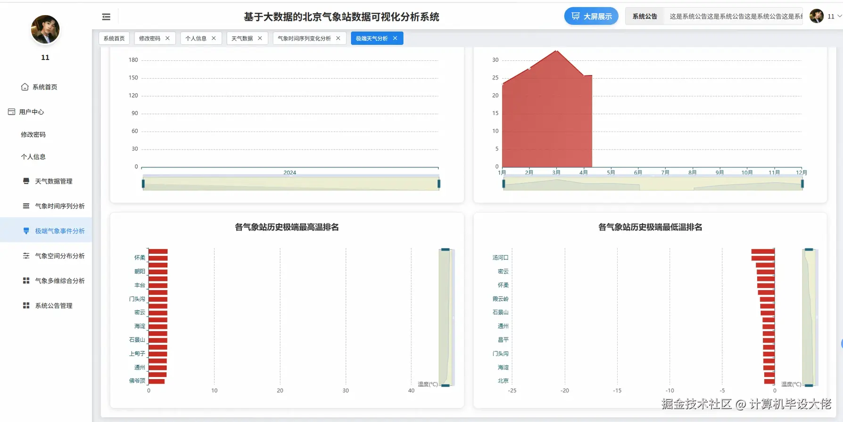Switch to the 修改密码 tab
Screen dimensions: 843x422
coord(149,38)
